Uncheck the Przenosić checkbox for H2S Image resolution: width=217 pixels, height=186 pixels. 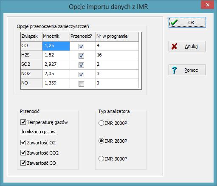(x=81, y=56)
